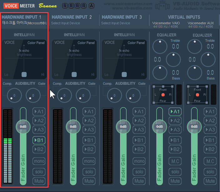Mute Hardware Input 3
The width and height of the screenshot is (220, 192).
tap(139, 181)
